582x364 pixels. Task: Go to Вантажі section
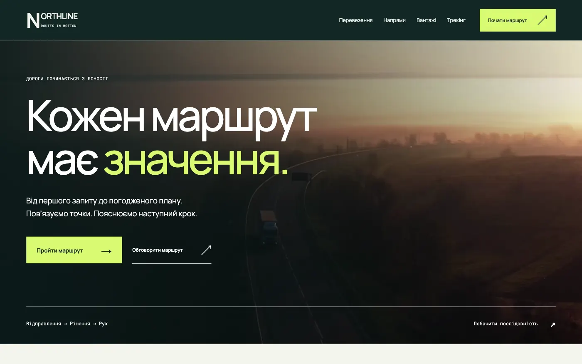coord(426,20)
